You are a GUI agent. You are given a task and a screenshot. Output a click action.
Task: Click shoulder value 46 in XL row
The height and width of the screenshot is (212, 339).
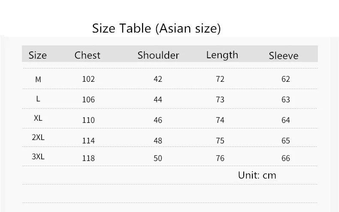tap(158, 120)
